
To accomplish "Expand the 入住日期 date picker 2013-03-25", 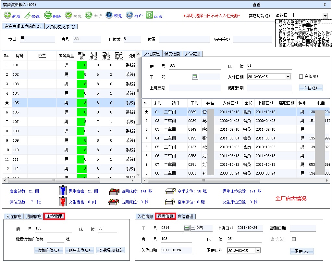I will point(288,77).
